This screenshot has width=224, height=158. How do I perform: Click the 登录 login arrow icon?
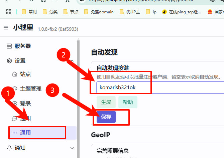click(14, 104)
